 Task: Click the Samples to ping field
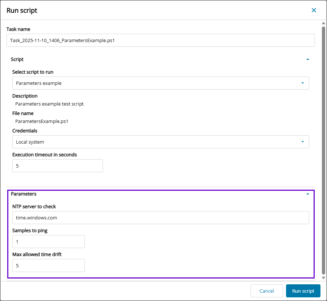coord(49,242)
